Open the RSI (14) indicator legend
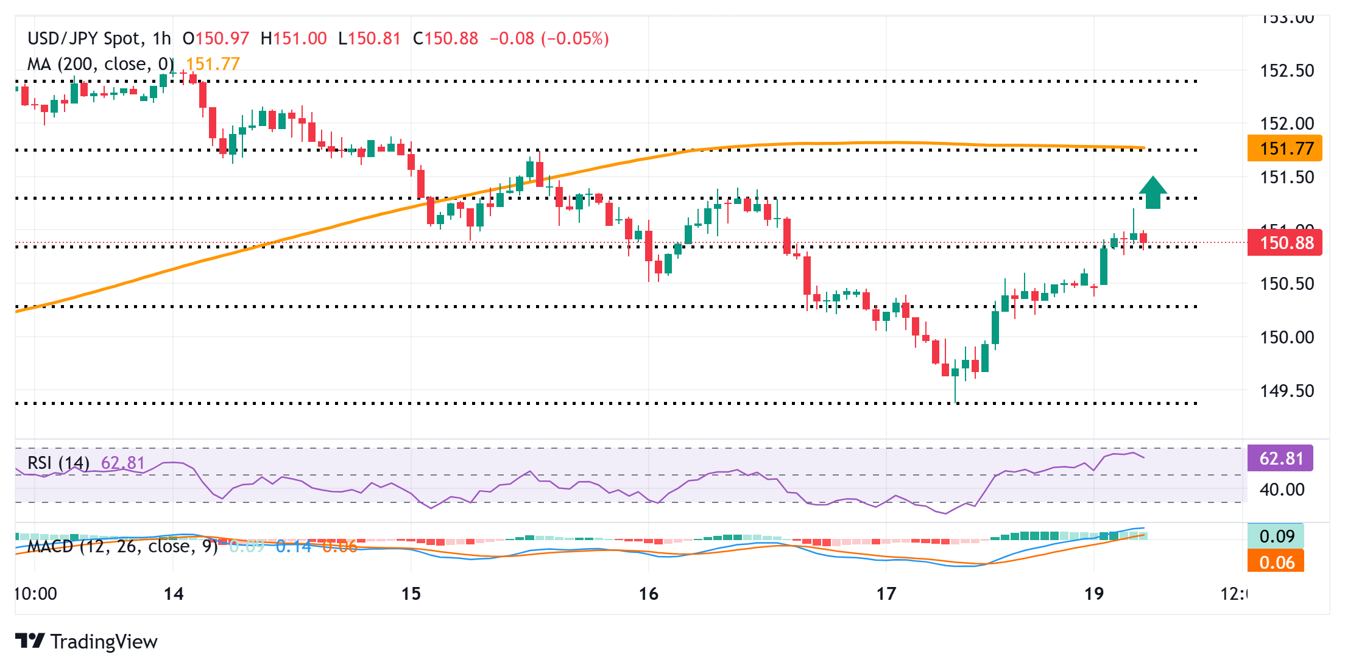Screen dimensions: 1345x668 click(x=58, y=463)
